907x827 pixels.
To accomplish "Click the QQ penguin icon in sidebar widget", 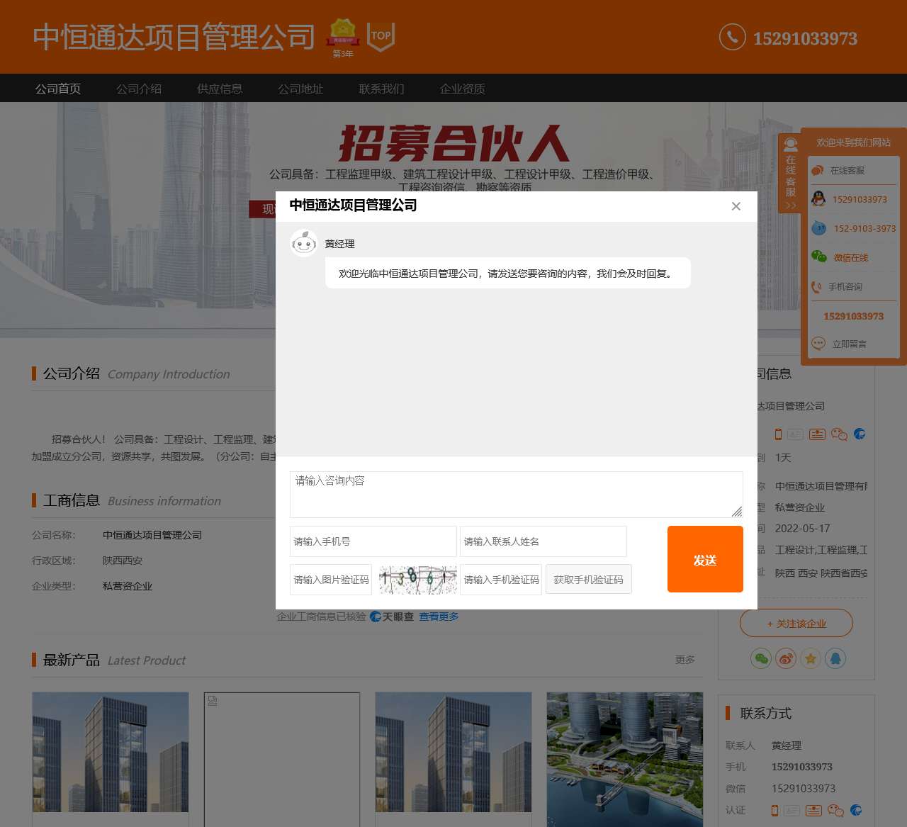I will tap(818, 199).
